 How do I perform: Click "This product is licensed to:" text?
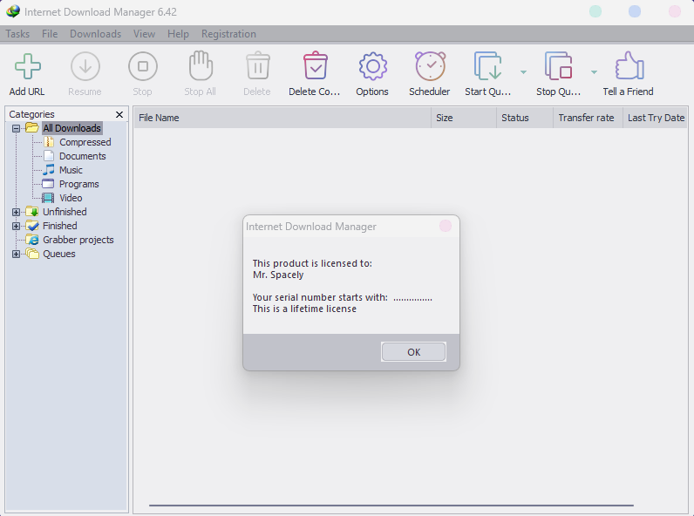(x=312, y=263)
